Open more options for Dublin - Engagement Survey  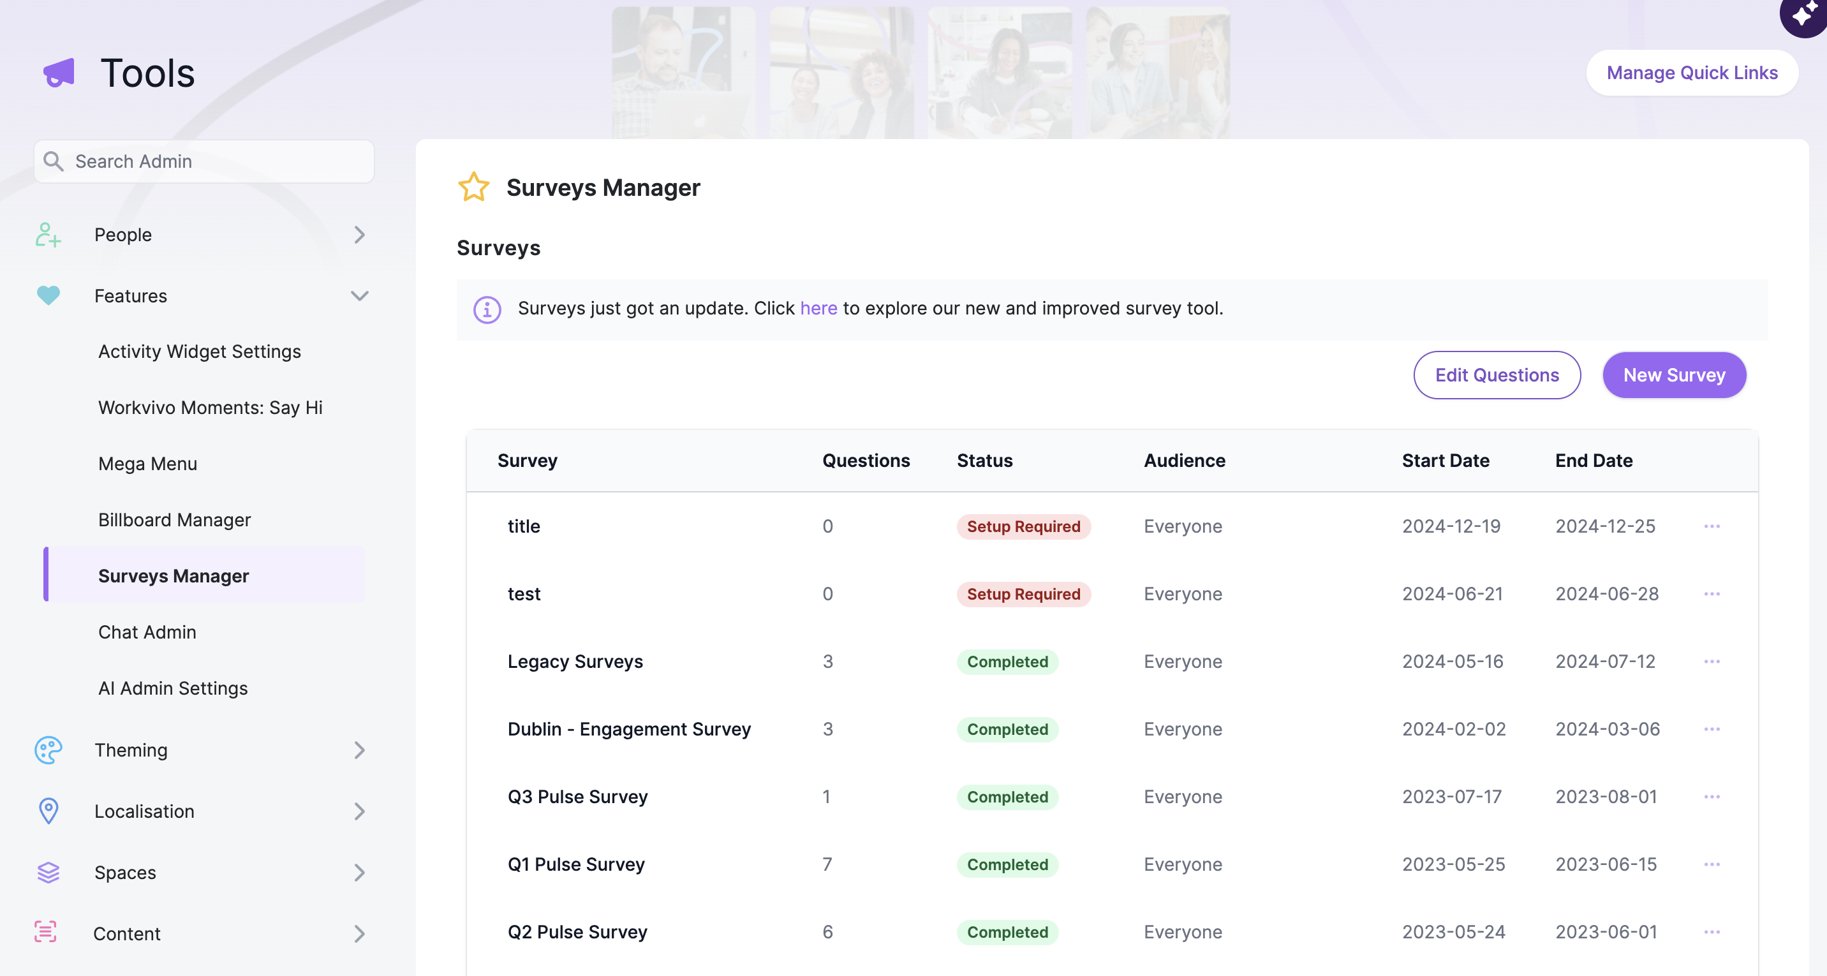1712,729
